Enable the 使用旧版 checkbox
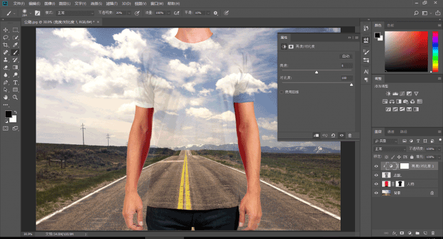 pos(282,92)
